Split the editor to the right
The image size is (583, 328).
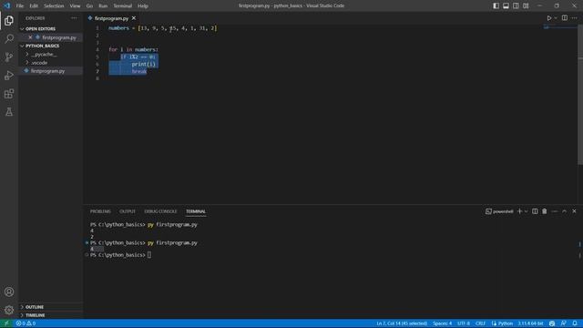[x=565, y=18]
